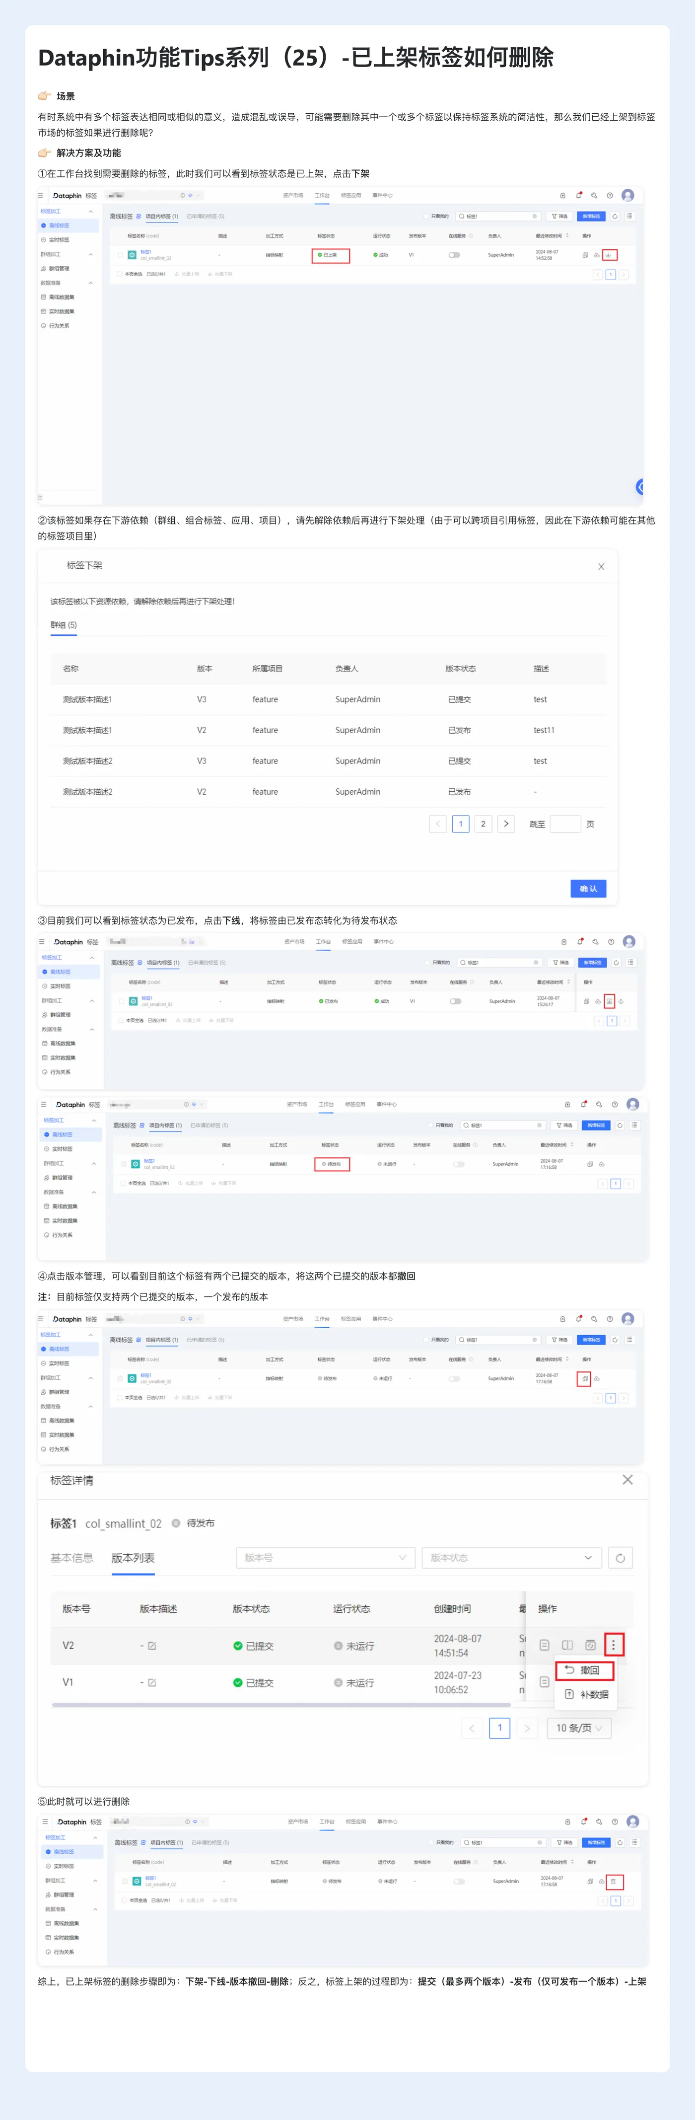Open the 10 条/页 page size dropdown
Viewport: 695px width, 2120px height.
(579, 1728)
